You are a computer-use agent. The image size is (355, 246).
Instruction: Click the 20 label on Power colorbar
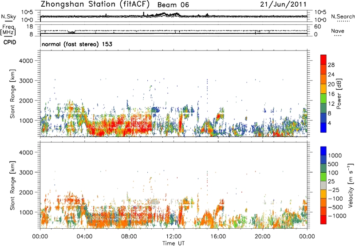click(331, 84)
